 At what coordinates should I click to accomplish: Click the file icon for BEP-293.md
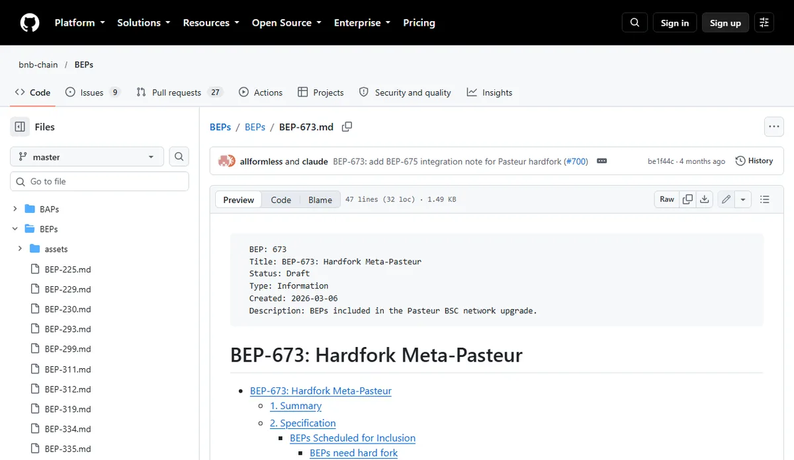35,328
